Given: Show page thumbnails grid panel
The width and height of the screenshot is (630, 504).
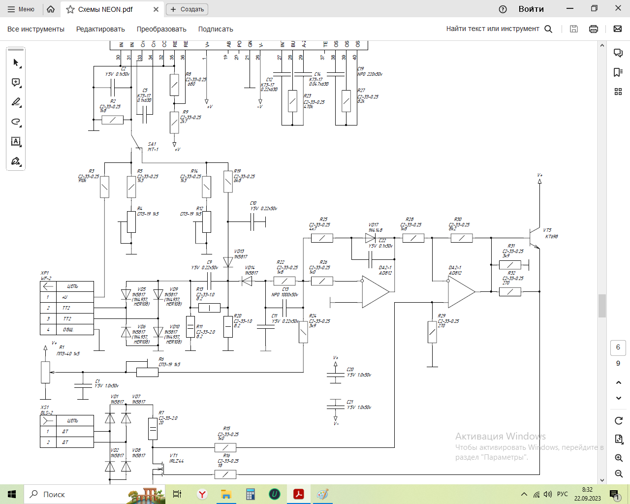Looking at the screenshot, I should [x=618, y=92].
